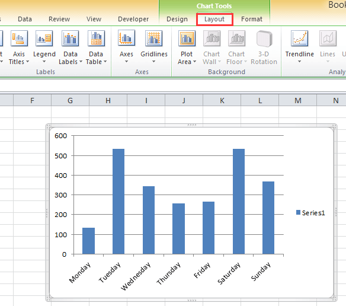
Task: Select the blue Tuesday bar
Action: click(118, 202)
